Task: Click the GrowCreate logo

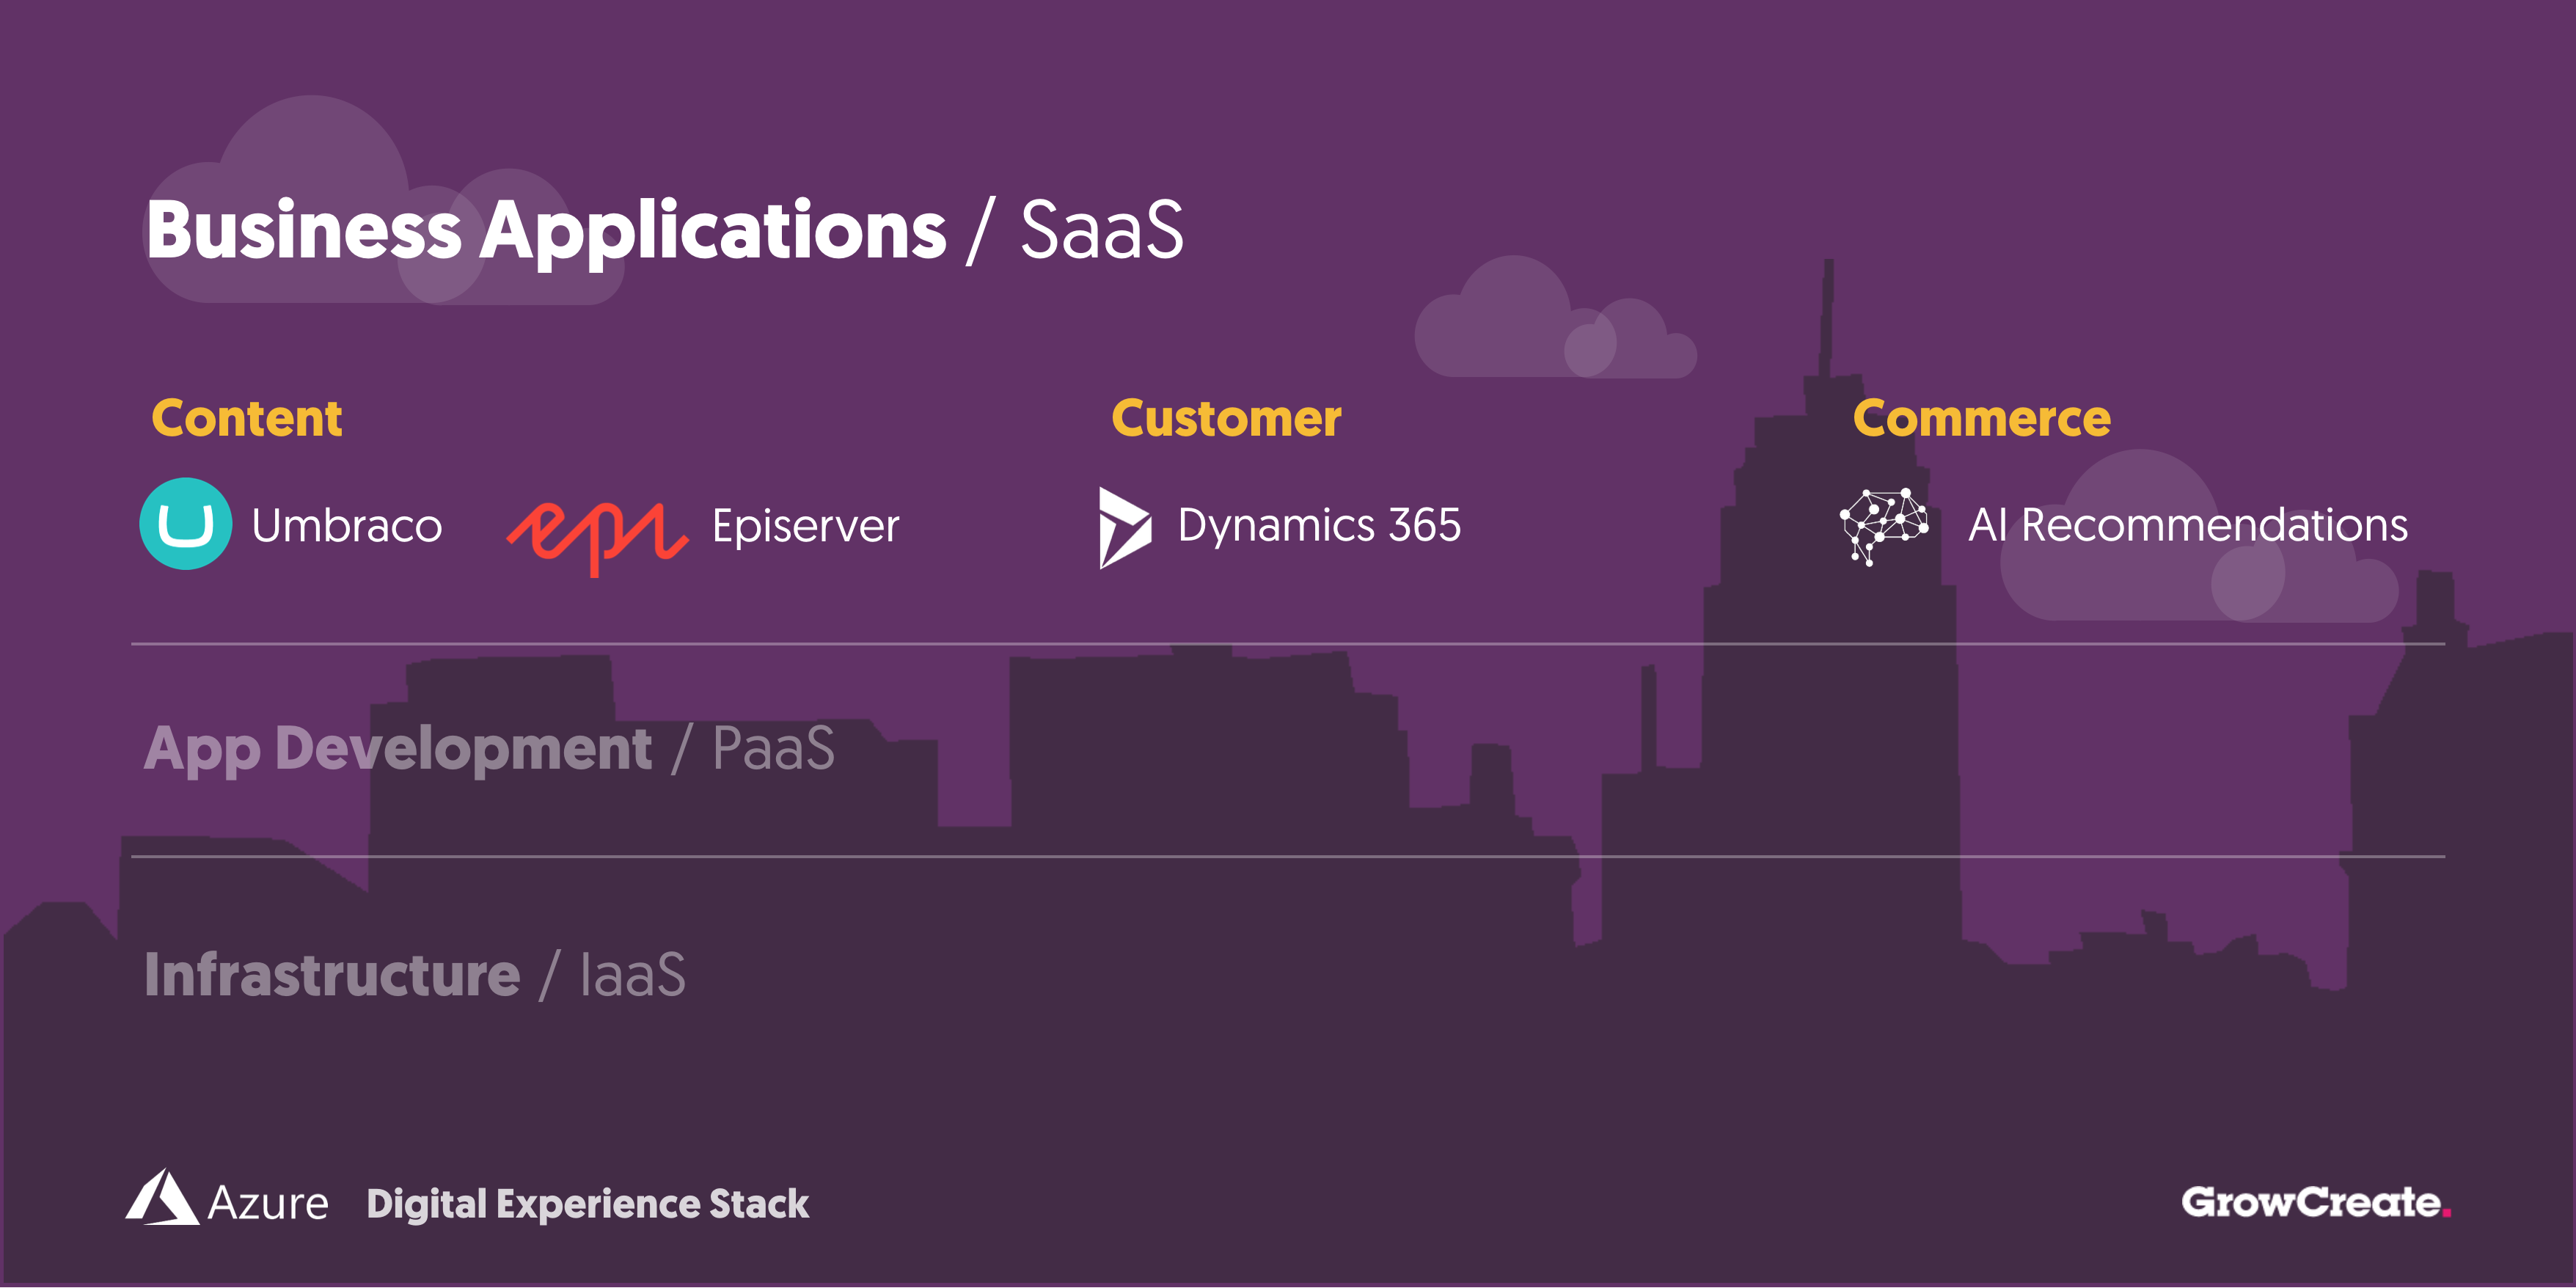Action: click(x=2314, y=1202)
